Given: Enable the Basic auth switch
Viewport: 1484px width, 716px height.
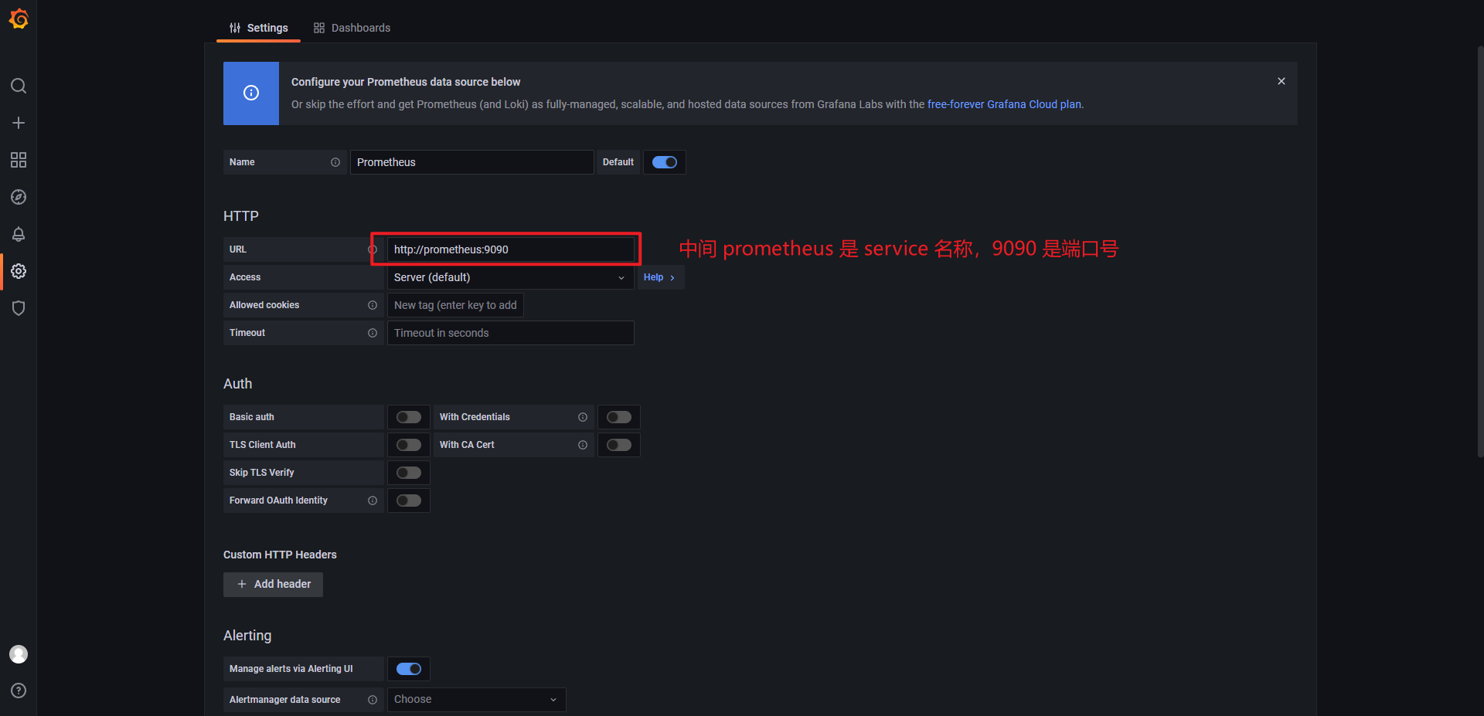Looking at the screenshot, I should coord(409,417).
